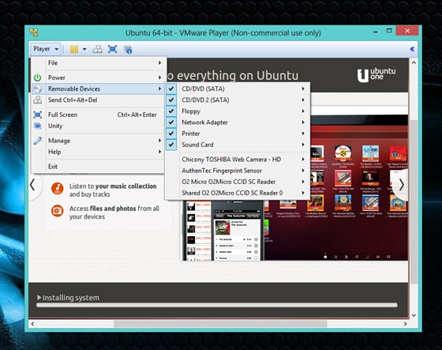Expand the Installing system disclosure triangle
The image size is (442, 350).
[39, 298]
